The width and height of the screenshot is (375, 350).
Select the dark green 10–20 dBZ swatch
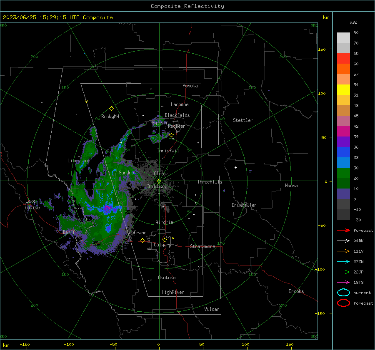343,184
